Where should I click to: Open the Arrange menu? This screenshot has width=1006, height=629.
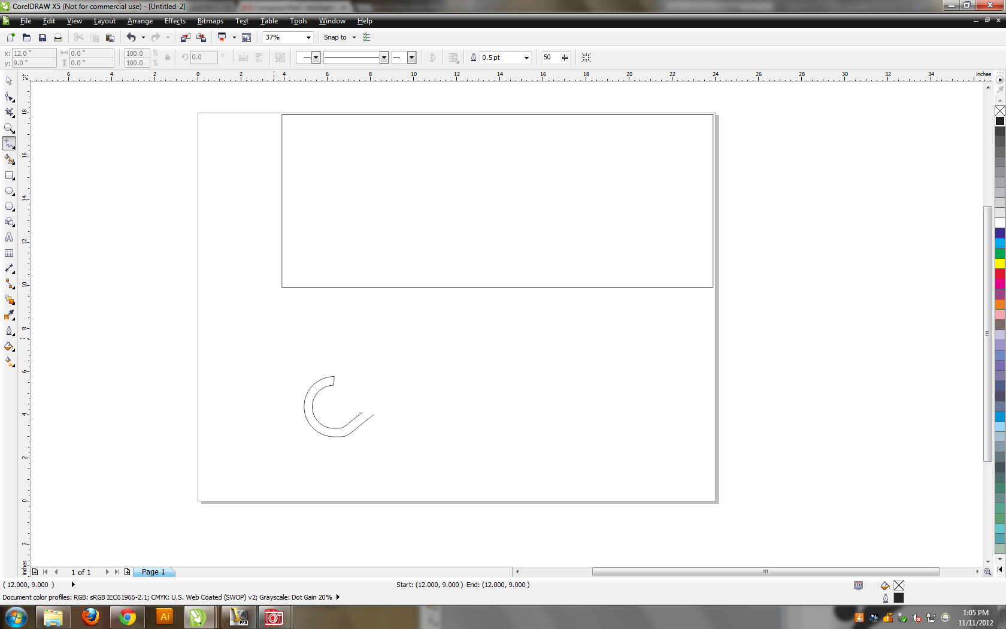[140, 21]
